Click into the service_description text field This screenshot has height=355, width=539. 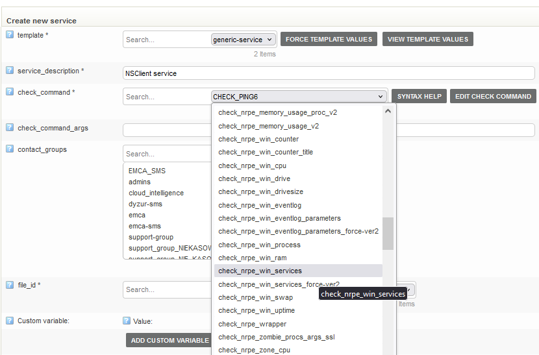pos(329,73)
